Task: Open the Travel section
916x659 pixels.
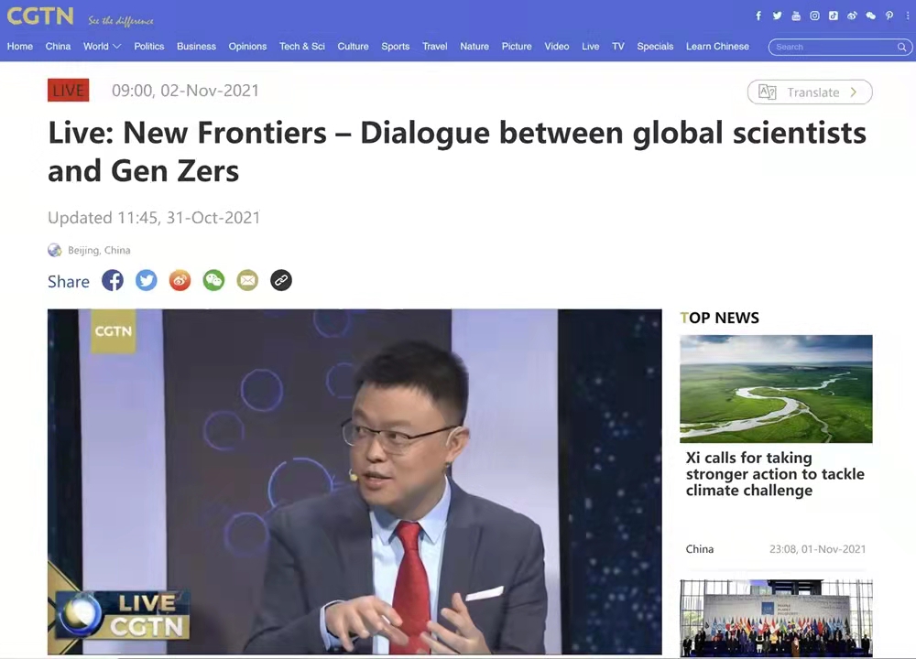Action: [434, 47]
